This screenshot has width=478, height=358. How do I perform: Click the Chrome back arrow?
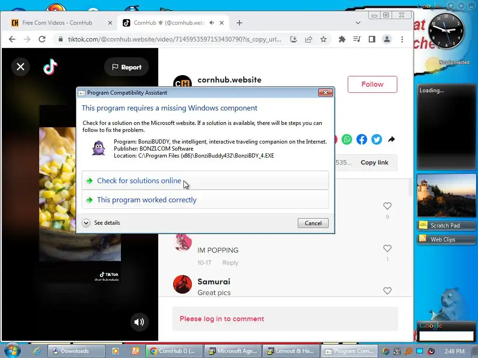(12, 39)
